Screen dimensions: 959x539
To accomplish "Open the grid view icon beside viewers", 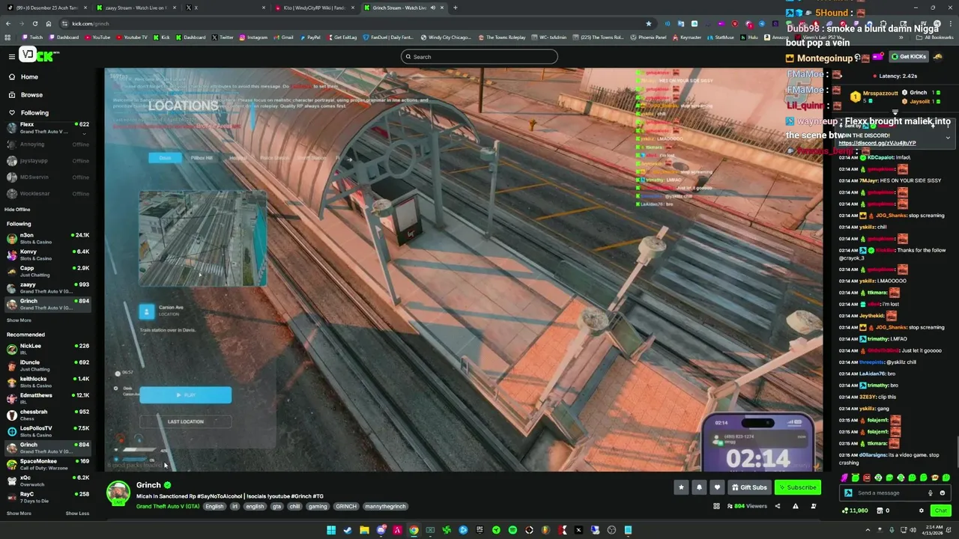I will pyautogui.click(x=716, y=506).
